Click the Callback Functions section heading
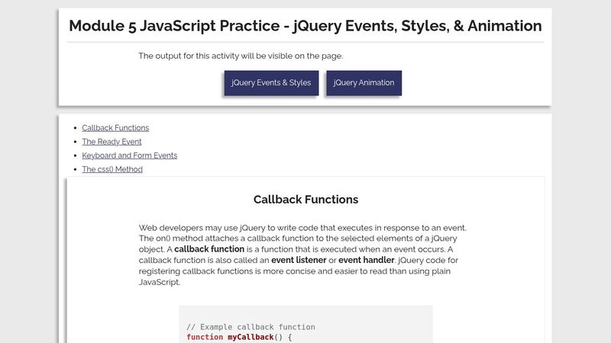 point(305,200)
